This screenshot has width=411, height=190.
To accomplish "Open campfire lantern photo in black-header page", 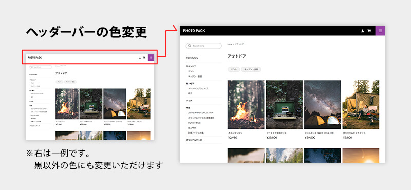I will click(246, 105).
